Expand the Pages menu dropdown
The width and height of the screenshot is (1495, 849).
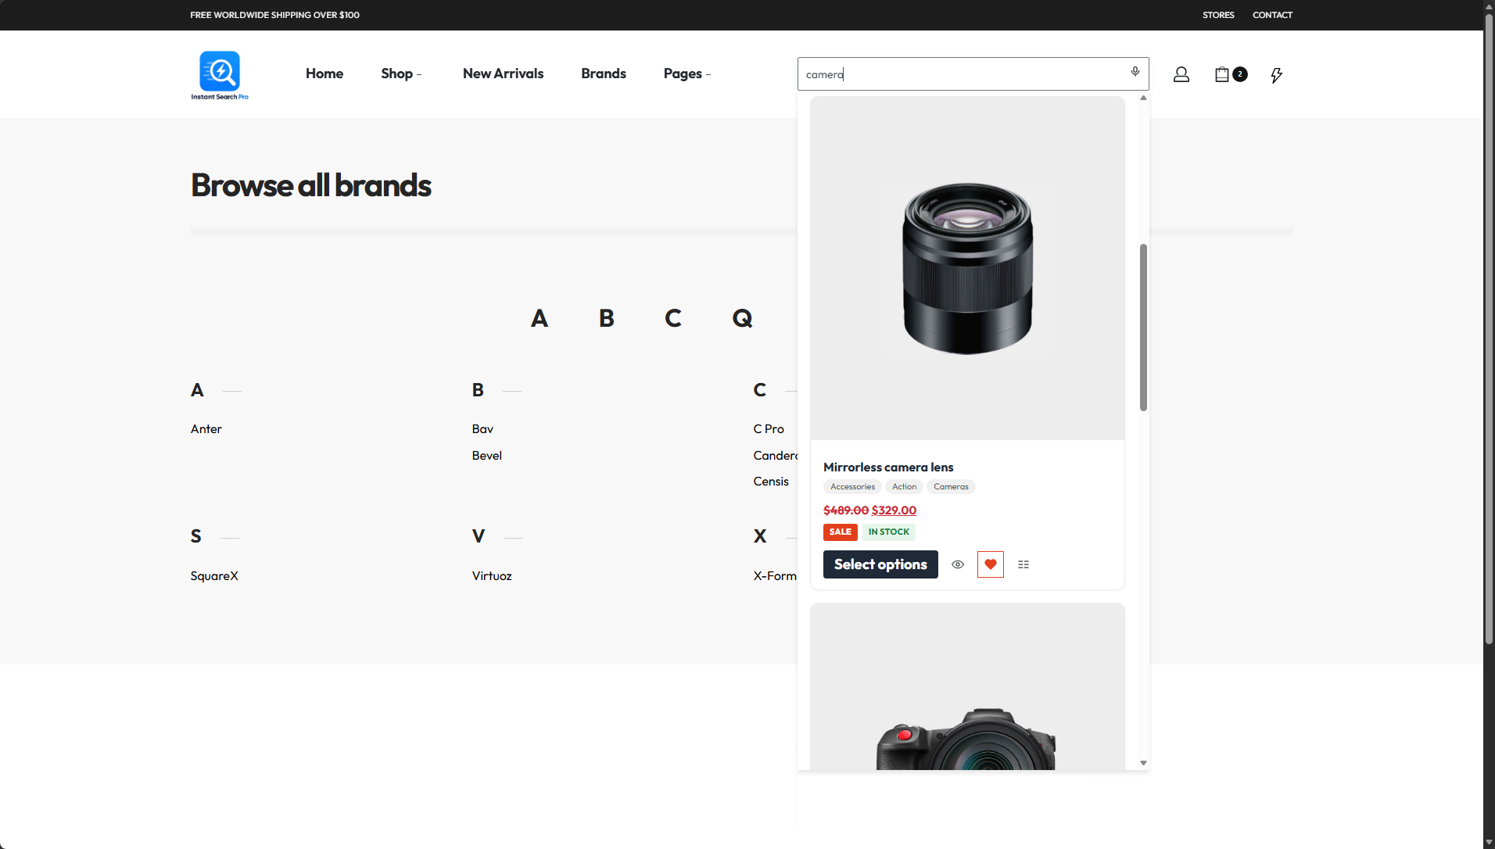687,73
